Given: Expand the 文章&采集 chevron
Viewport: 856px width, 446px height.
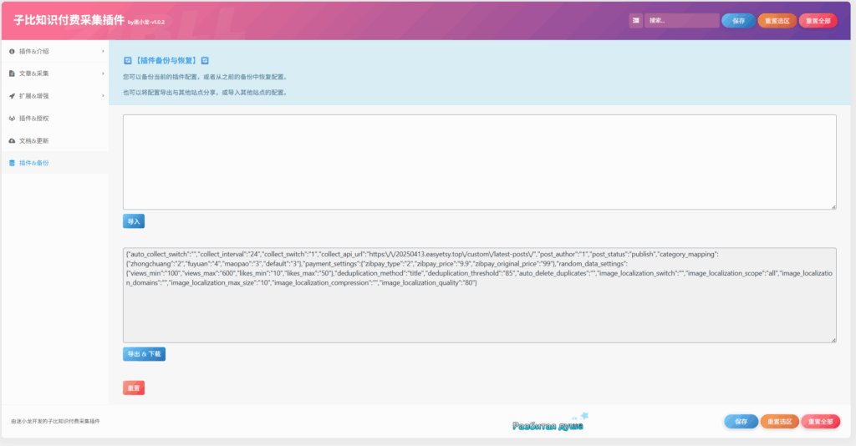Looking at the screenshot, I should click(103, 73).
